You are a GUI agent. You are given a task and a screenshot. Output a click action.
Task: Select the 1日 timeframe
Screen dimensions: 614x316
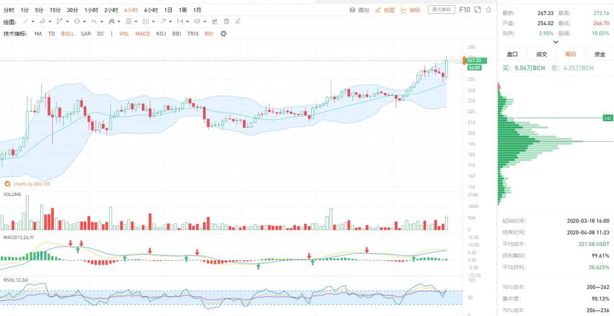pos(168,10)
